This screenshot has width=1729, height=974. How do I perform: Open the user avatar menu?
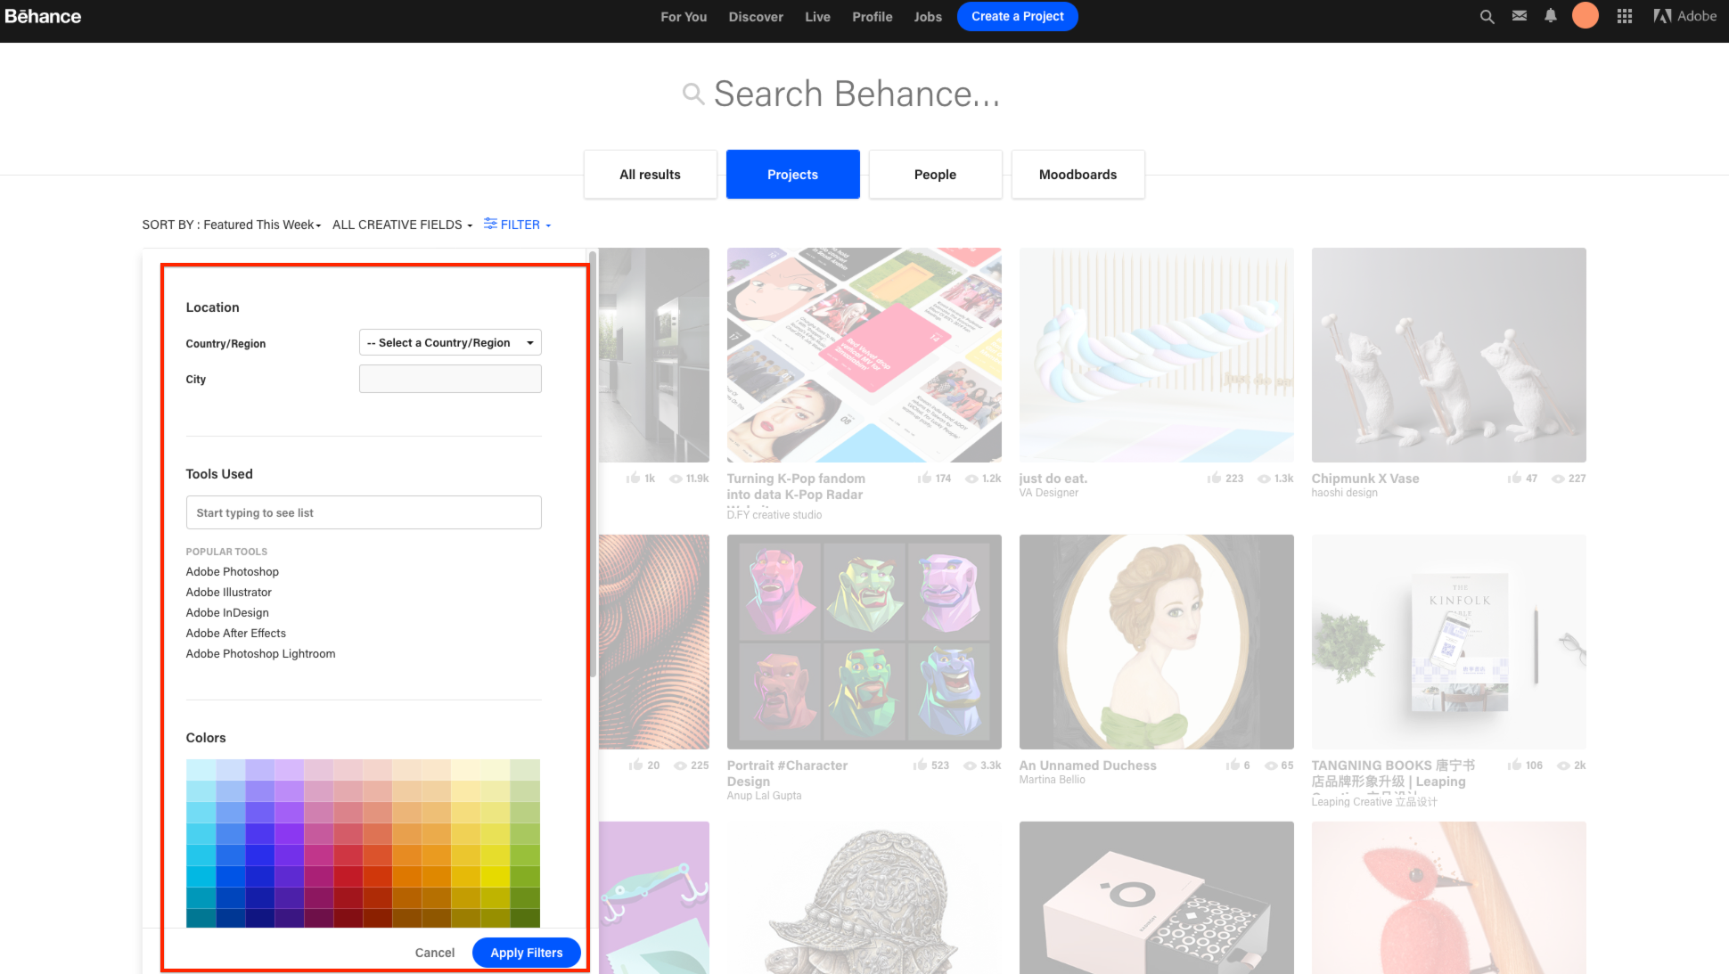click(1586, 16)
